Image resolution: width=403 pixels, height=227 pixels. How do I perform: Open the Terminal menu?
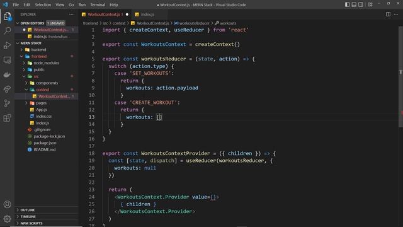(98, 4)
